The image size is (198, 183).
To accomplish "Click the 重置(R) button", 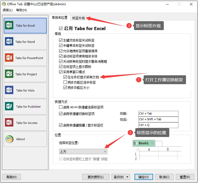I will [185, 177].
